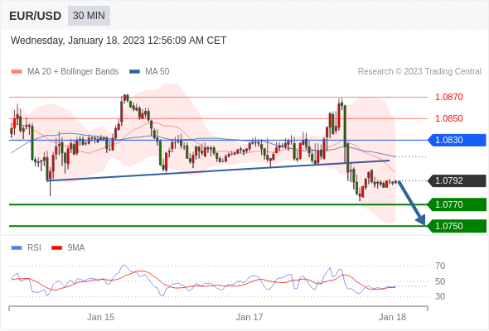Click the Jan 18 date axis label
Viewport: 489px width, 331px height.
point(392,317)
